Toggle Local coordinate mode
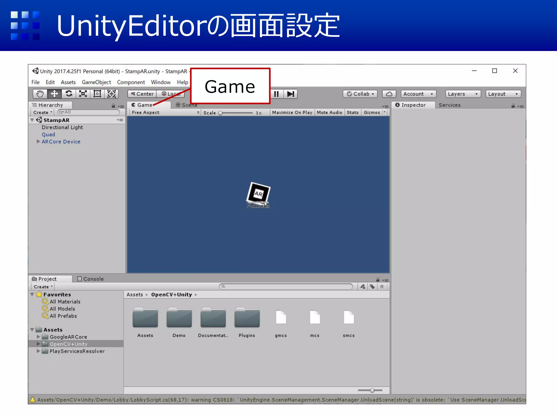Screen dimensions: 557x417 (x=171, y=94)
